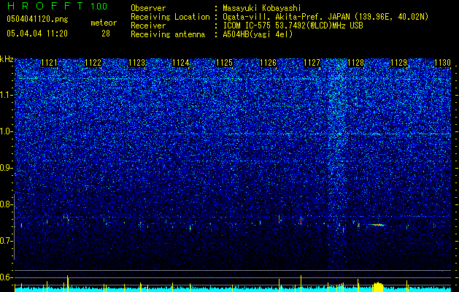Select the meteor count value 28
This screenshot has height=292, width=459.
tap(106, 34)
